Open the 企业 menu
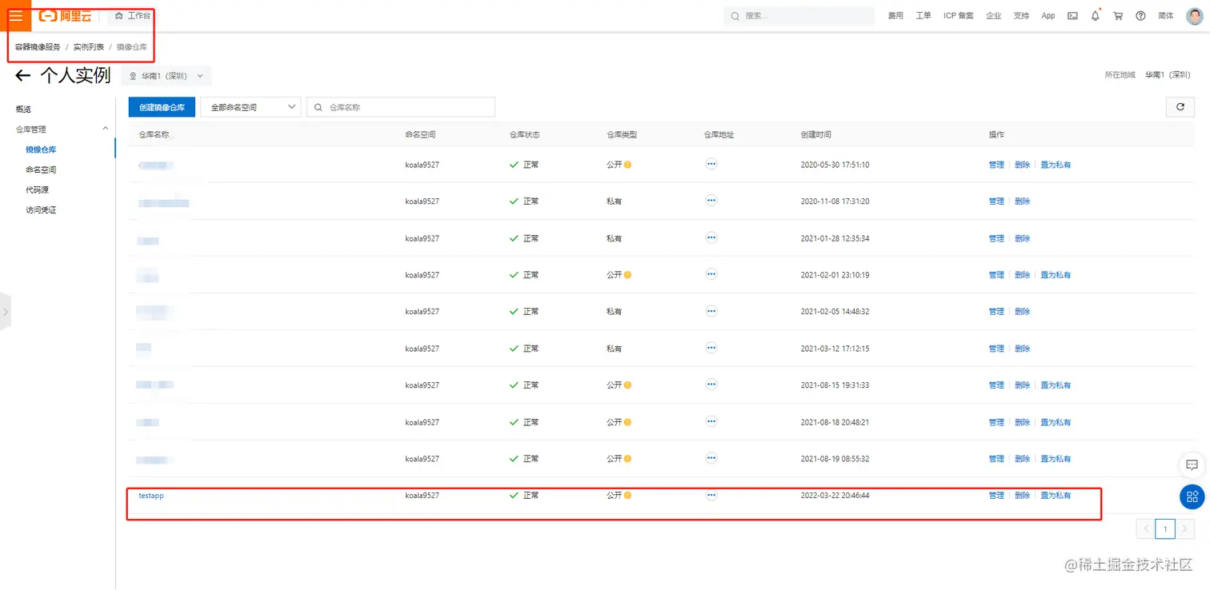1210x590 pixels. [x=994, y=16]
